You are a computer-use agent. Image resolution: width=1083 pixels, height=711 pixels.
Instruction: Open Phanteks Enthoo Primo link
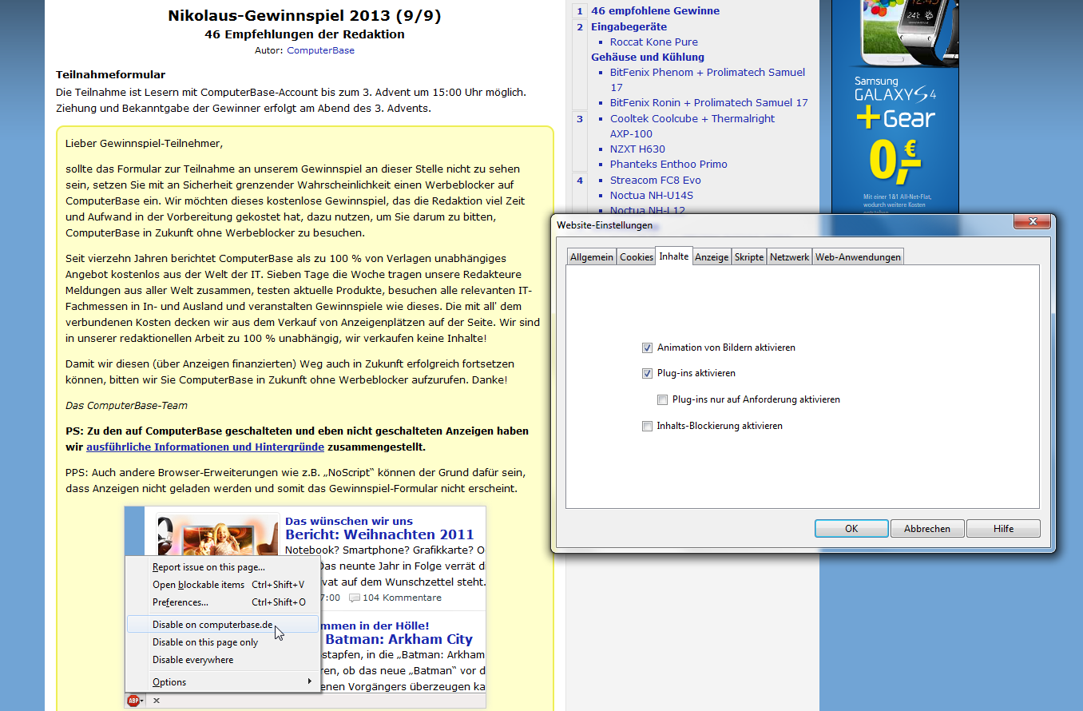tap(668, 164)
